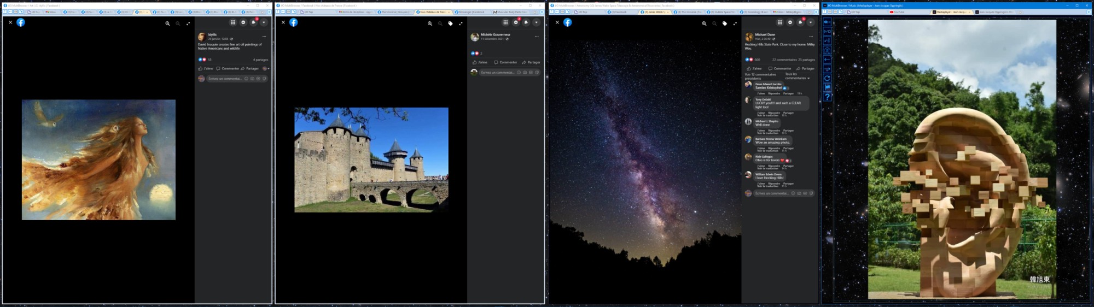Like Michael Dane's post with J'aime
The image size is (1094, 307).
756,69
